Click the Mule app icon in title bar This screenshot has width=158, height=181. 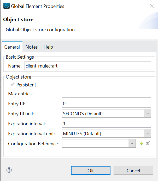[x=7, y=6]
